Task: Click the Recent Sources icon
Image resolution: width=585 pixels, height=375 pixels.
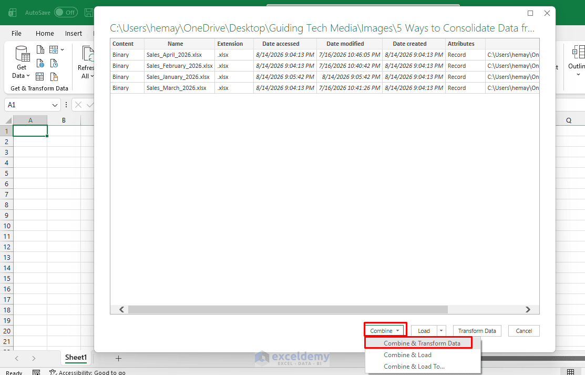Action: coord(54,63)
